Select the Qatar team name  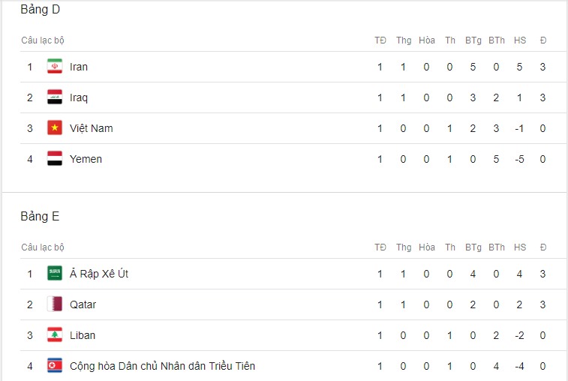coord(83,305)
